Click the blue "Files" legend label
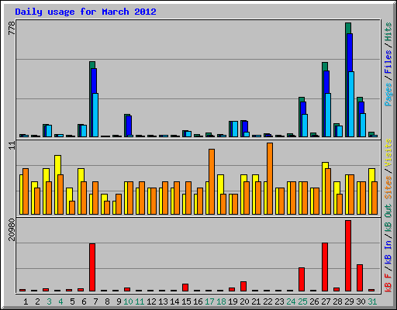 pyautogui.click(x=388, y=62)
